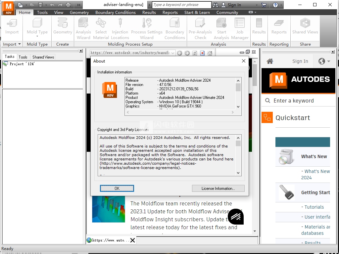The height and width of the screenshot is (254, 339).
Task: Expand the Mold Type dropdown
Action: tap(37, 36)
